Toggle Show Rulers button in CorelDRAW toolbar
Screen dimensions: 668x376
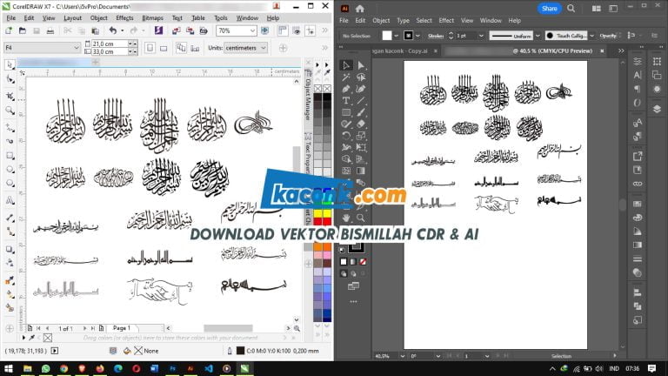tap(282, 30)
